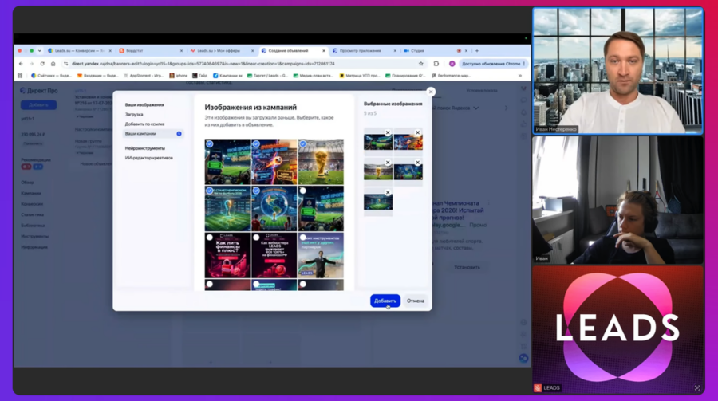View site information icon in address bar
Image resolution: width=718 pixels, height=401 pixels.
(x=66, y=64)
